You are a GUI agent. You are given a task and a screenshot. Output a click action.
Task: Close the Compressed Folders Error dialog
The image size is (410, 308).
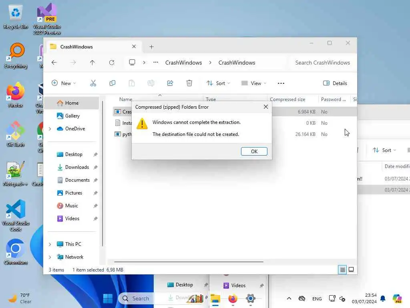coord(266,107)
